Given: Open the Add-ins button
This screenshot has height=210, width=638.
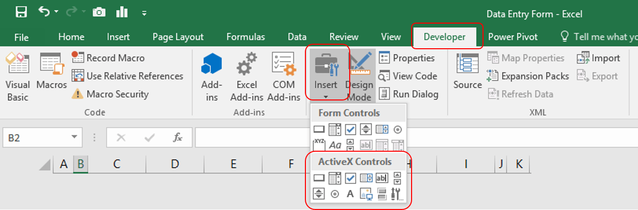Looking at the screenshot, I should point(211,76).
